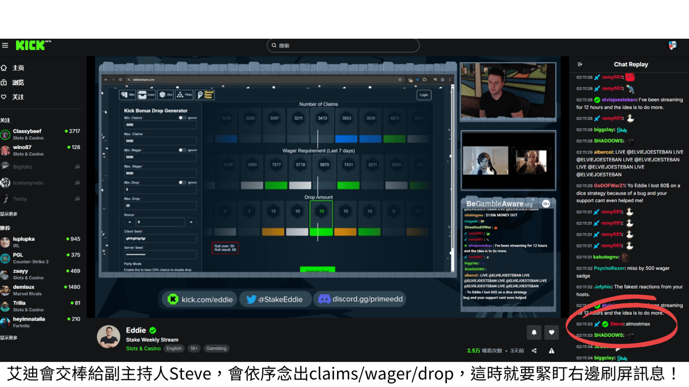The image size is (689, 387).
Task: Open the hamburger sidebar menu
Action: click(x=5, y=45)
